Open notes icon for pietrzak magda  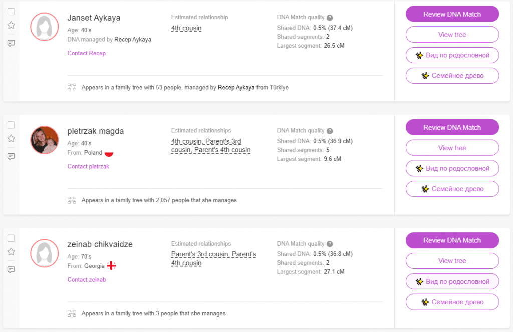(x=11, y=156)
